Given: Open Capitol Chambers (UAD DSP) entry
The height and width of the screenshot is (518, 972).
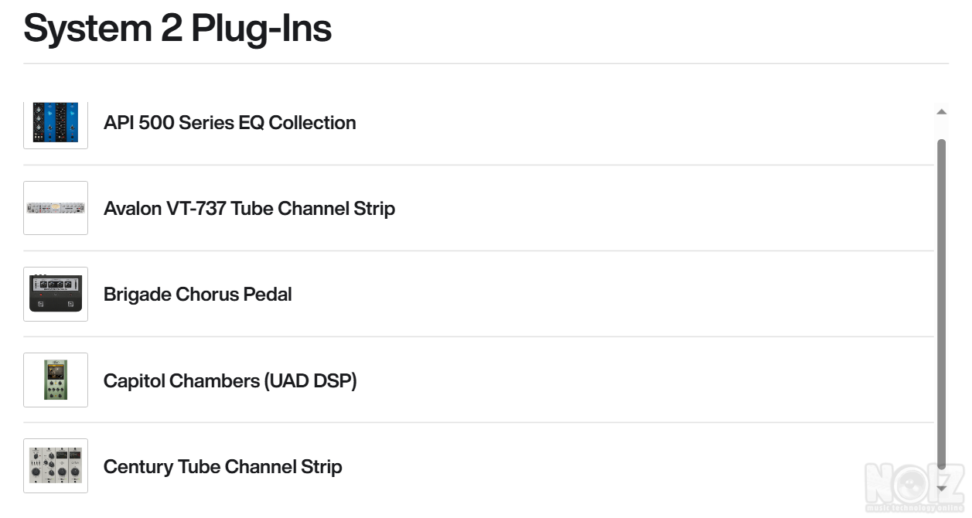Looking at the screenshot, I should tap(230, 381).
